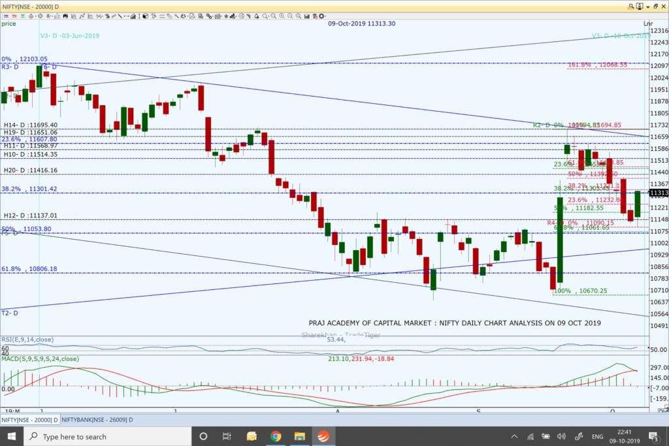Open dropdown arrow beside first magnifier icon

pos(269,16)
